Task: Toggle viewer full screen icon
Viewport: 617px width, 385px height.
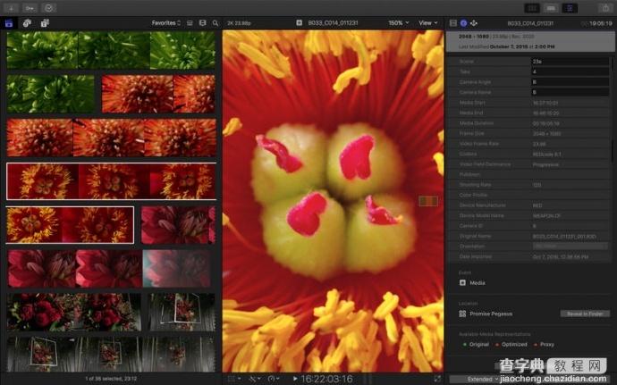Action: tap(437, 378)
